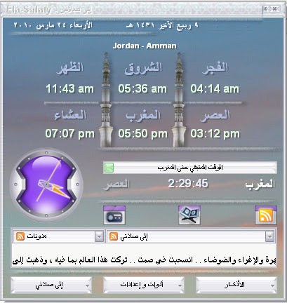The height and width of the screenshot is (303, 287).
Task: Open the Quran book icon tile
Action: [189, 215]
